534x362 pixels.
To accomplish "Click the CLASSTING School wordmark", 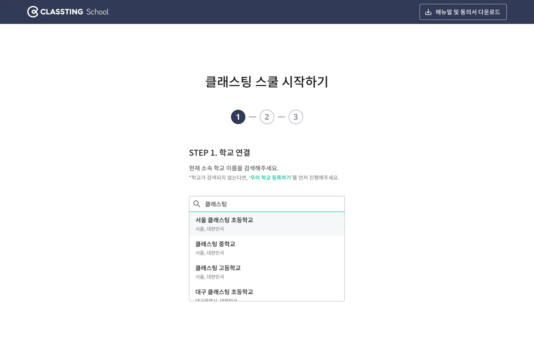I will coord(74,12).
